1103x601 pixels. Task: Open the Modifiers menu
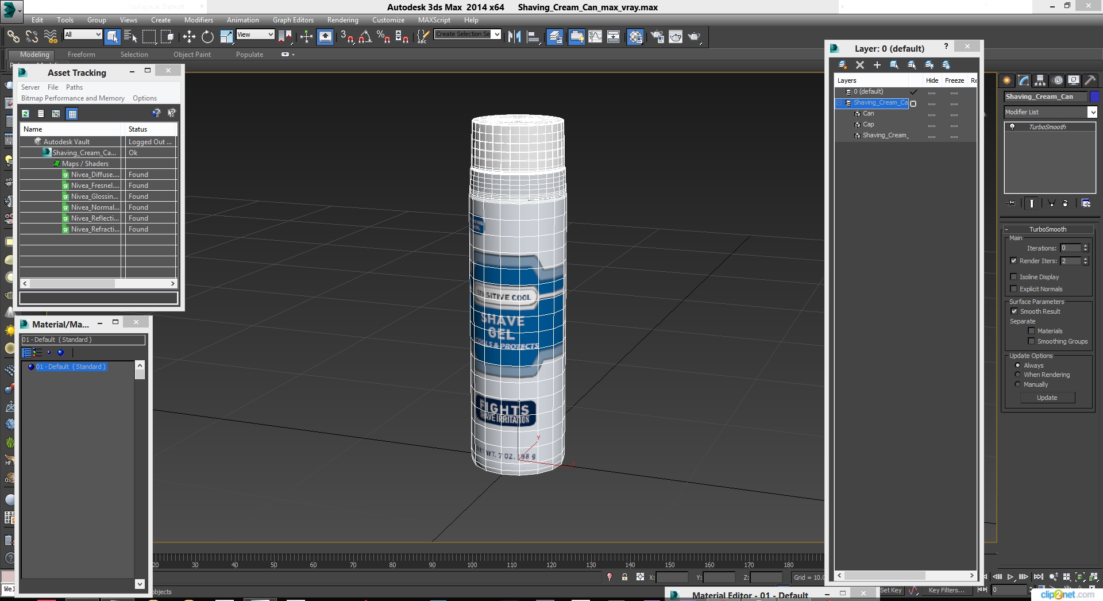[x=198, y=20]
